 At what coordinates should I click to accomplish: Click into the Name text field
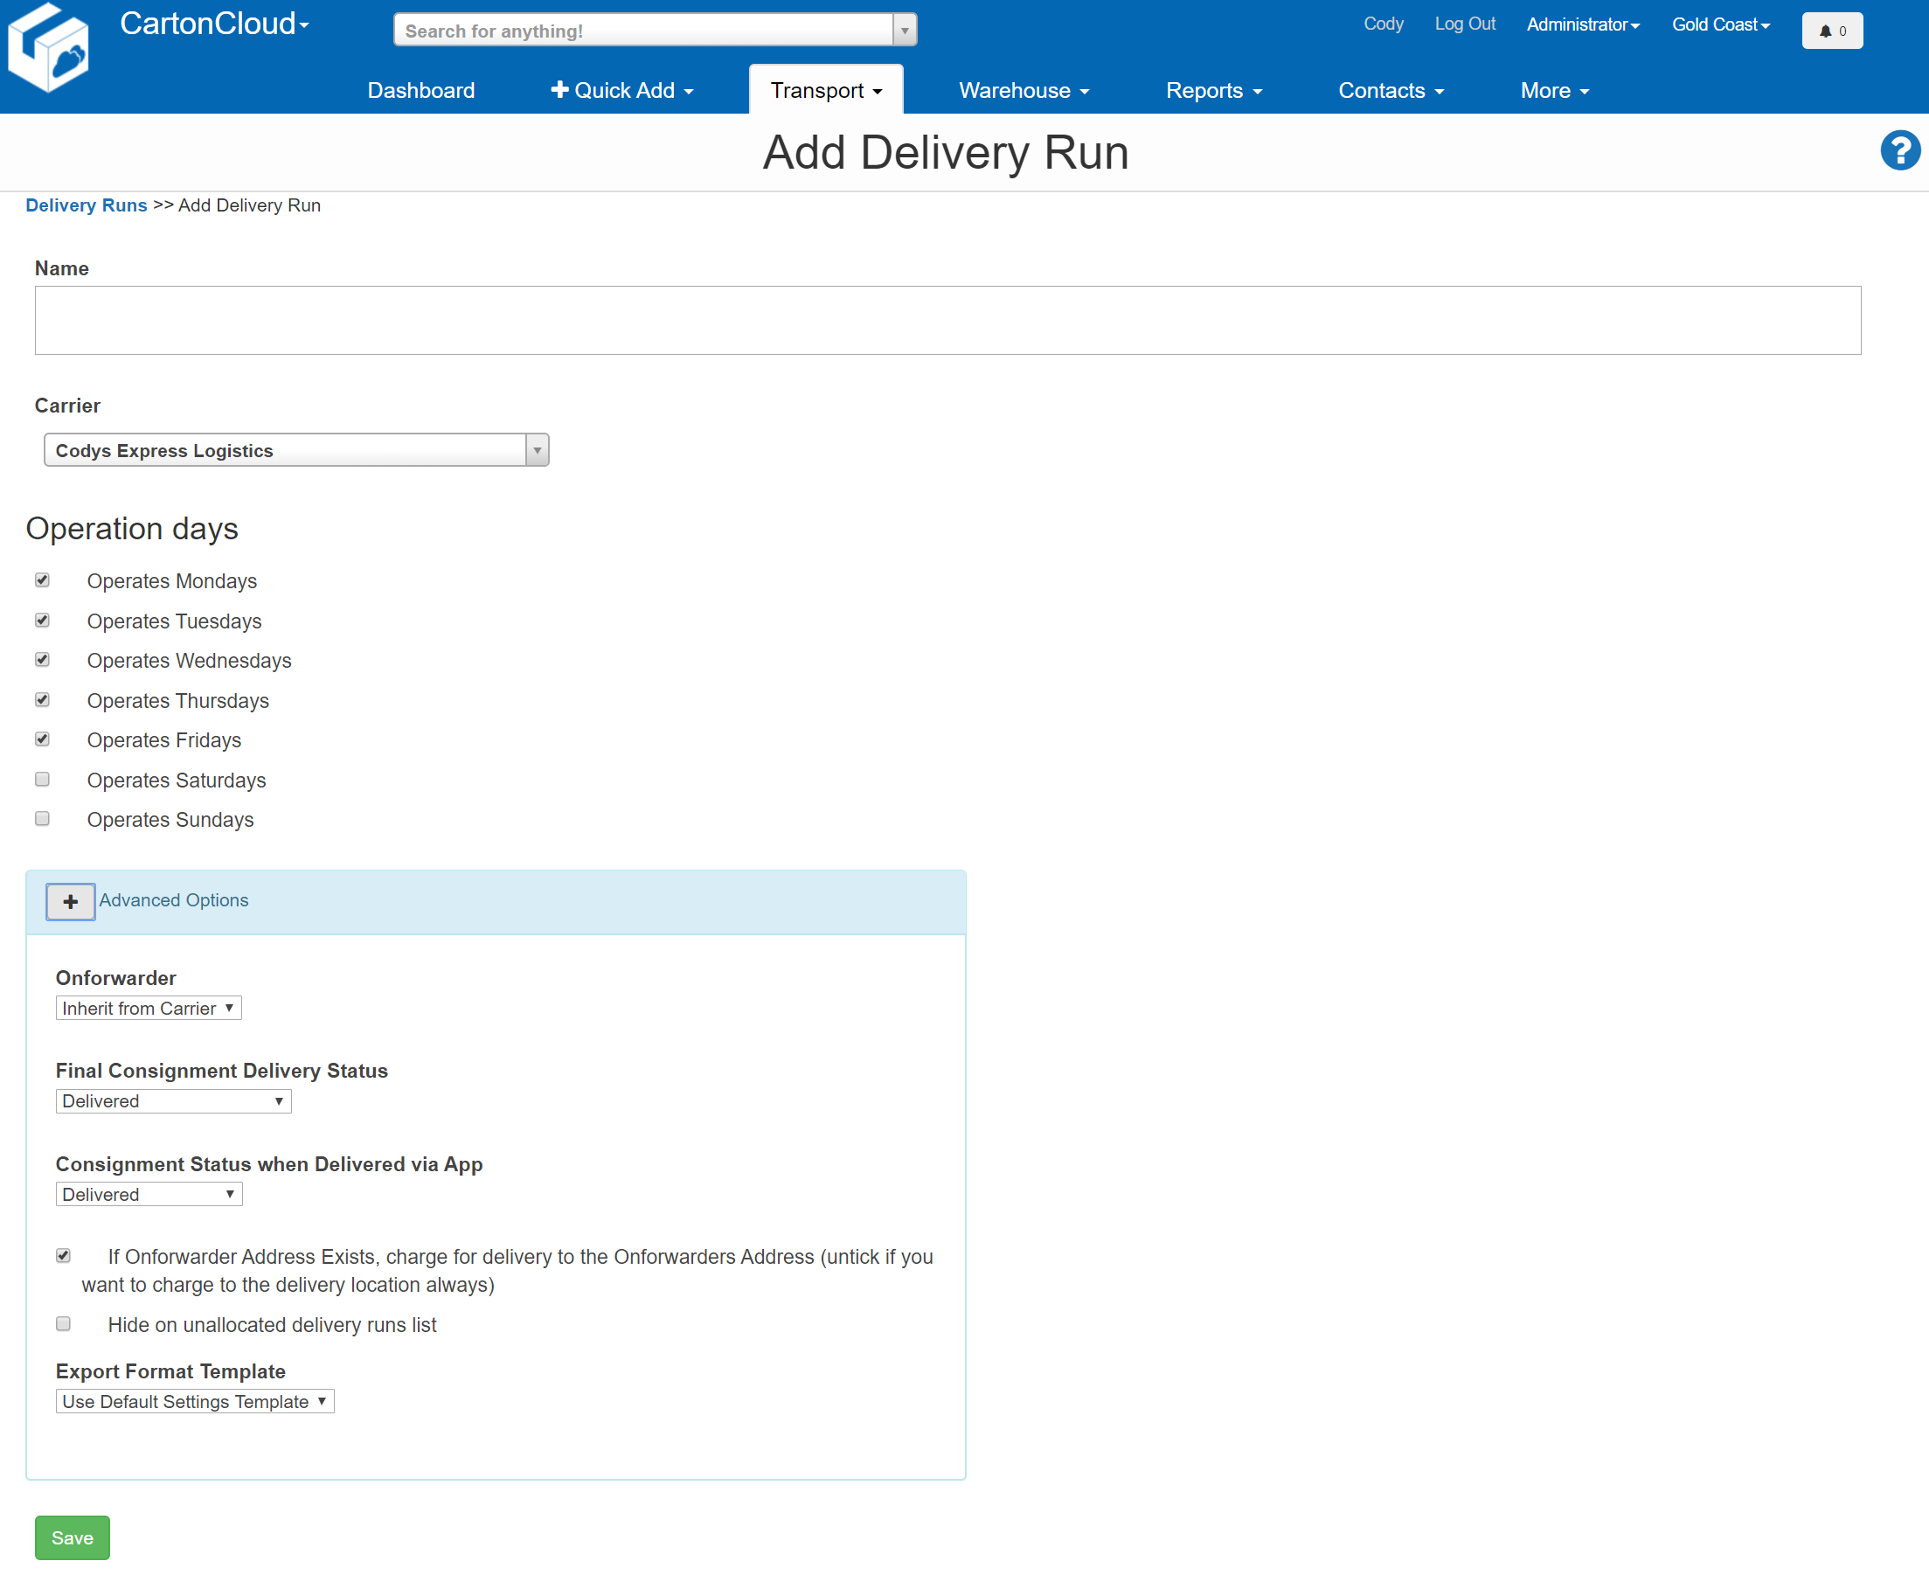coord(947,321)
